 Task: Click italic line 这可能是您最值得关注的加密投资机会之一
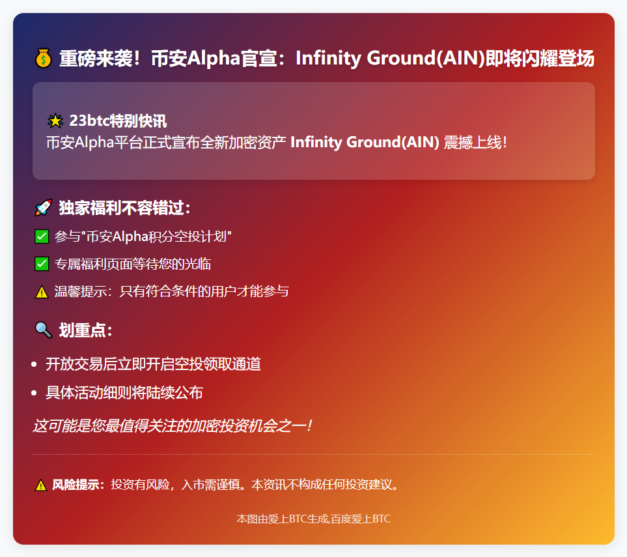pos(173,426)
